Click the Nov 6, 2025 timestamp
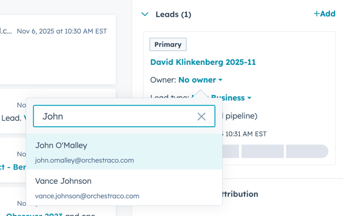343x216 pixels. click(61, 31)
